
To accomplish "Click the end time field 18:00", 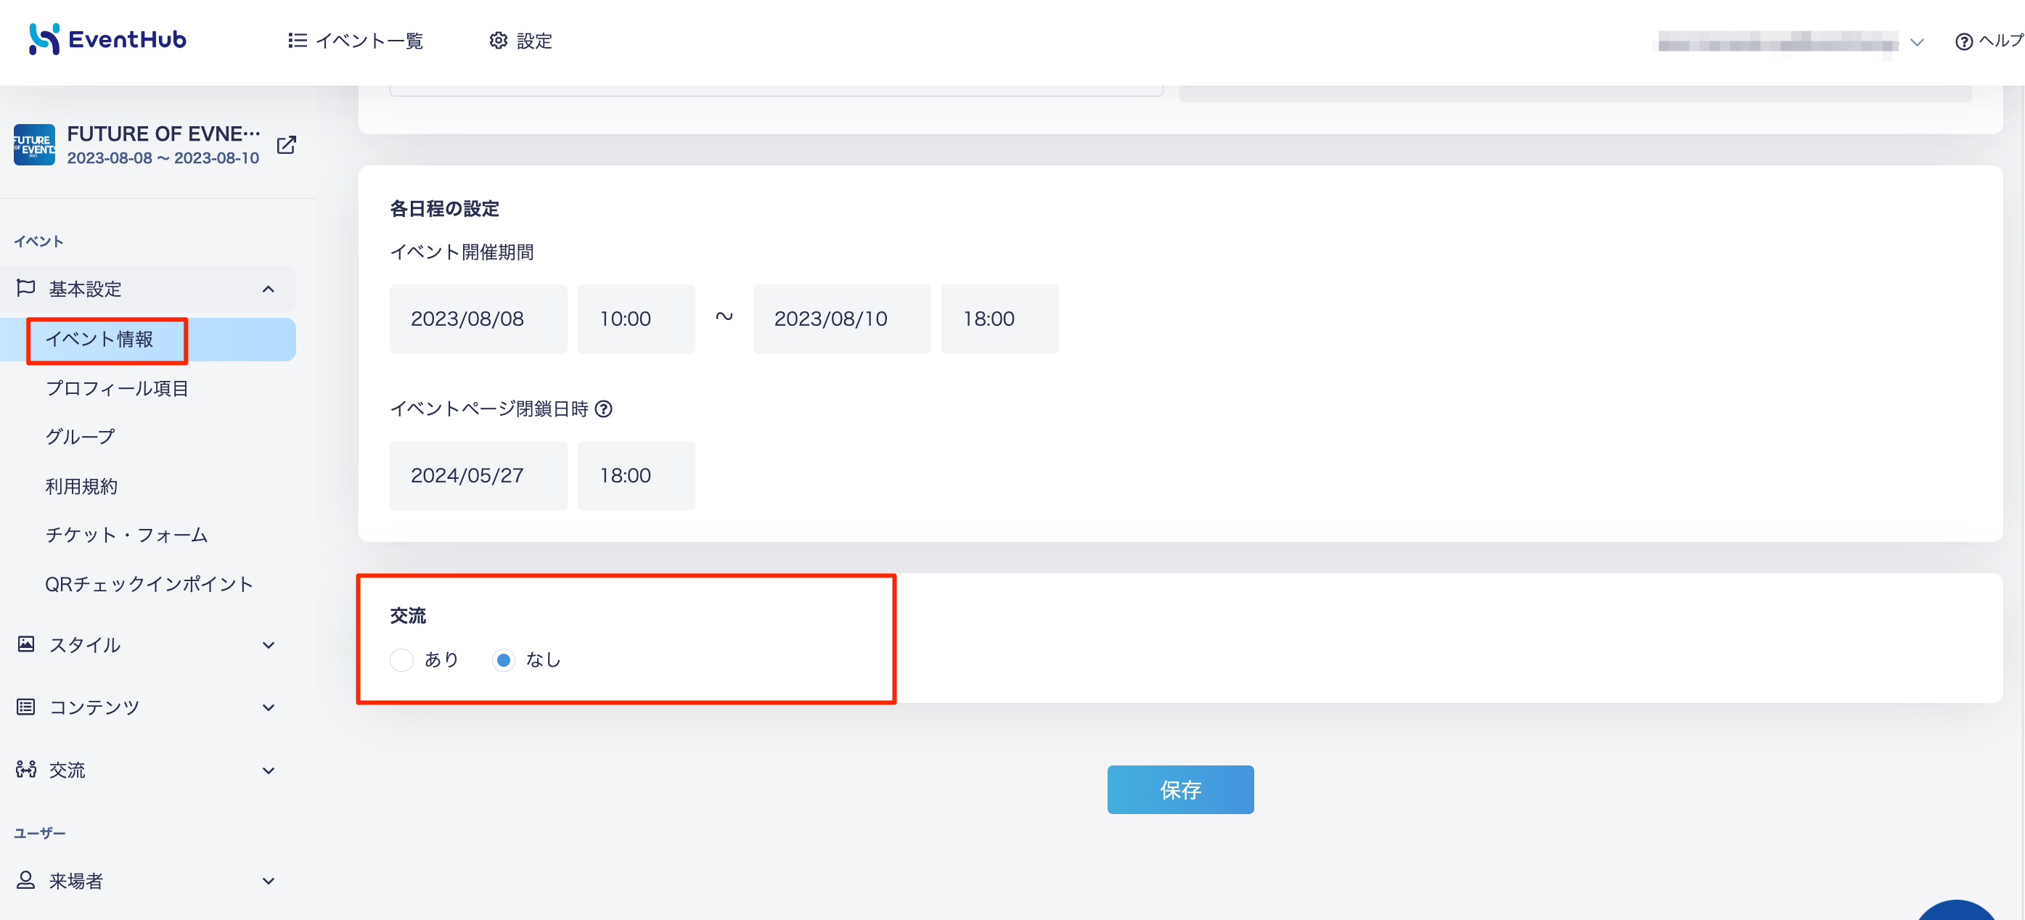I will point(999,319).
